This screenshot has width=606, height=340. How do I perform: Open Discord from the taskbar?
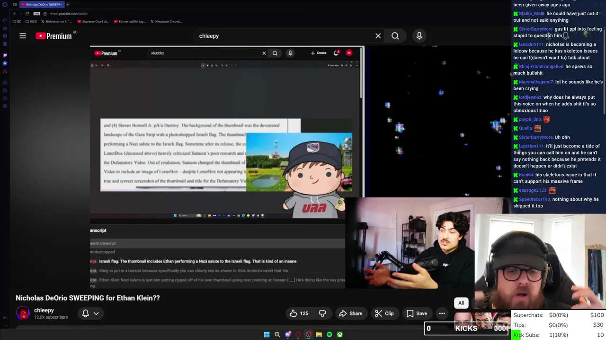(288, 335)
